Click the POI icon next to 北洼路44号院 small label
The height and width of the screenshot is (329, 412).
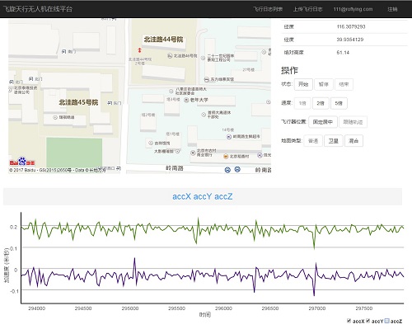point(170,56)
